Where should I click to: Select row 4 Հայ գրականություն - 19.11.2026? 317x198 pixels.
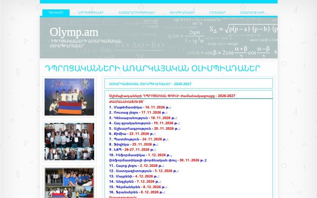(144, 123)
